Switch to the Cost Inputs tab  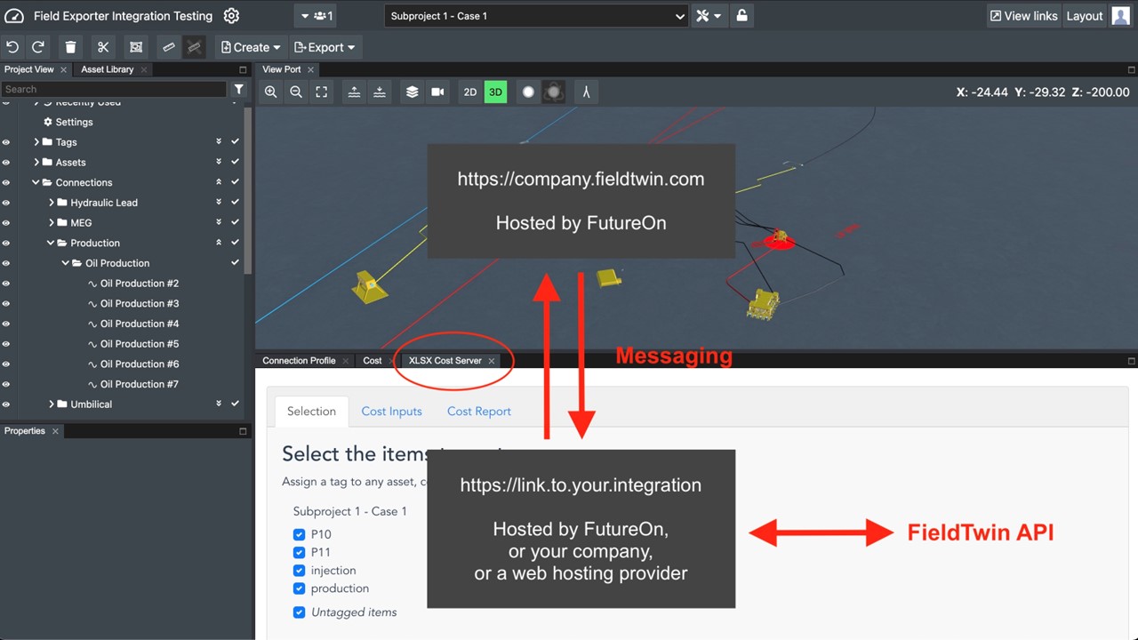[x=391, y=412]
